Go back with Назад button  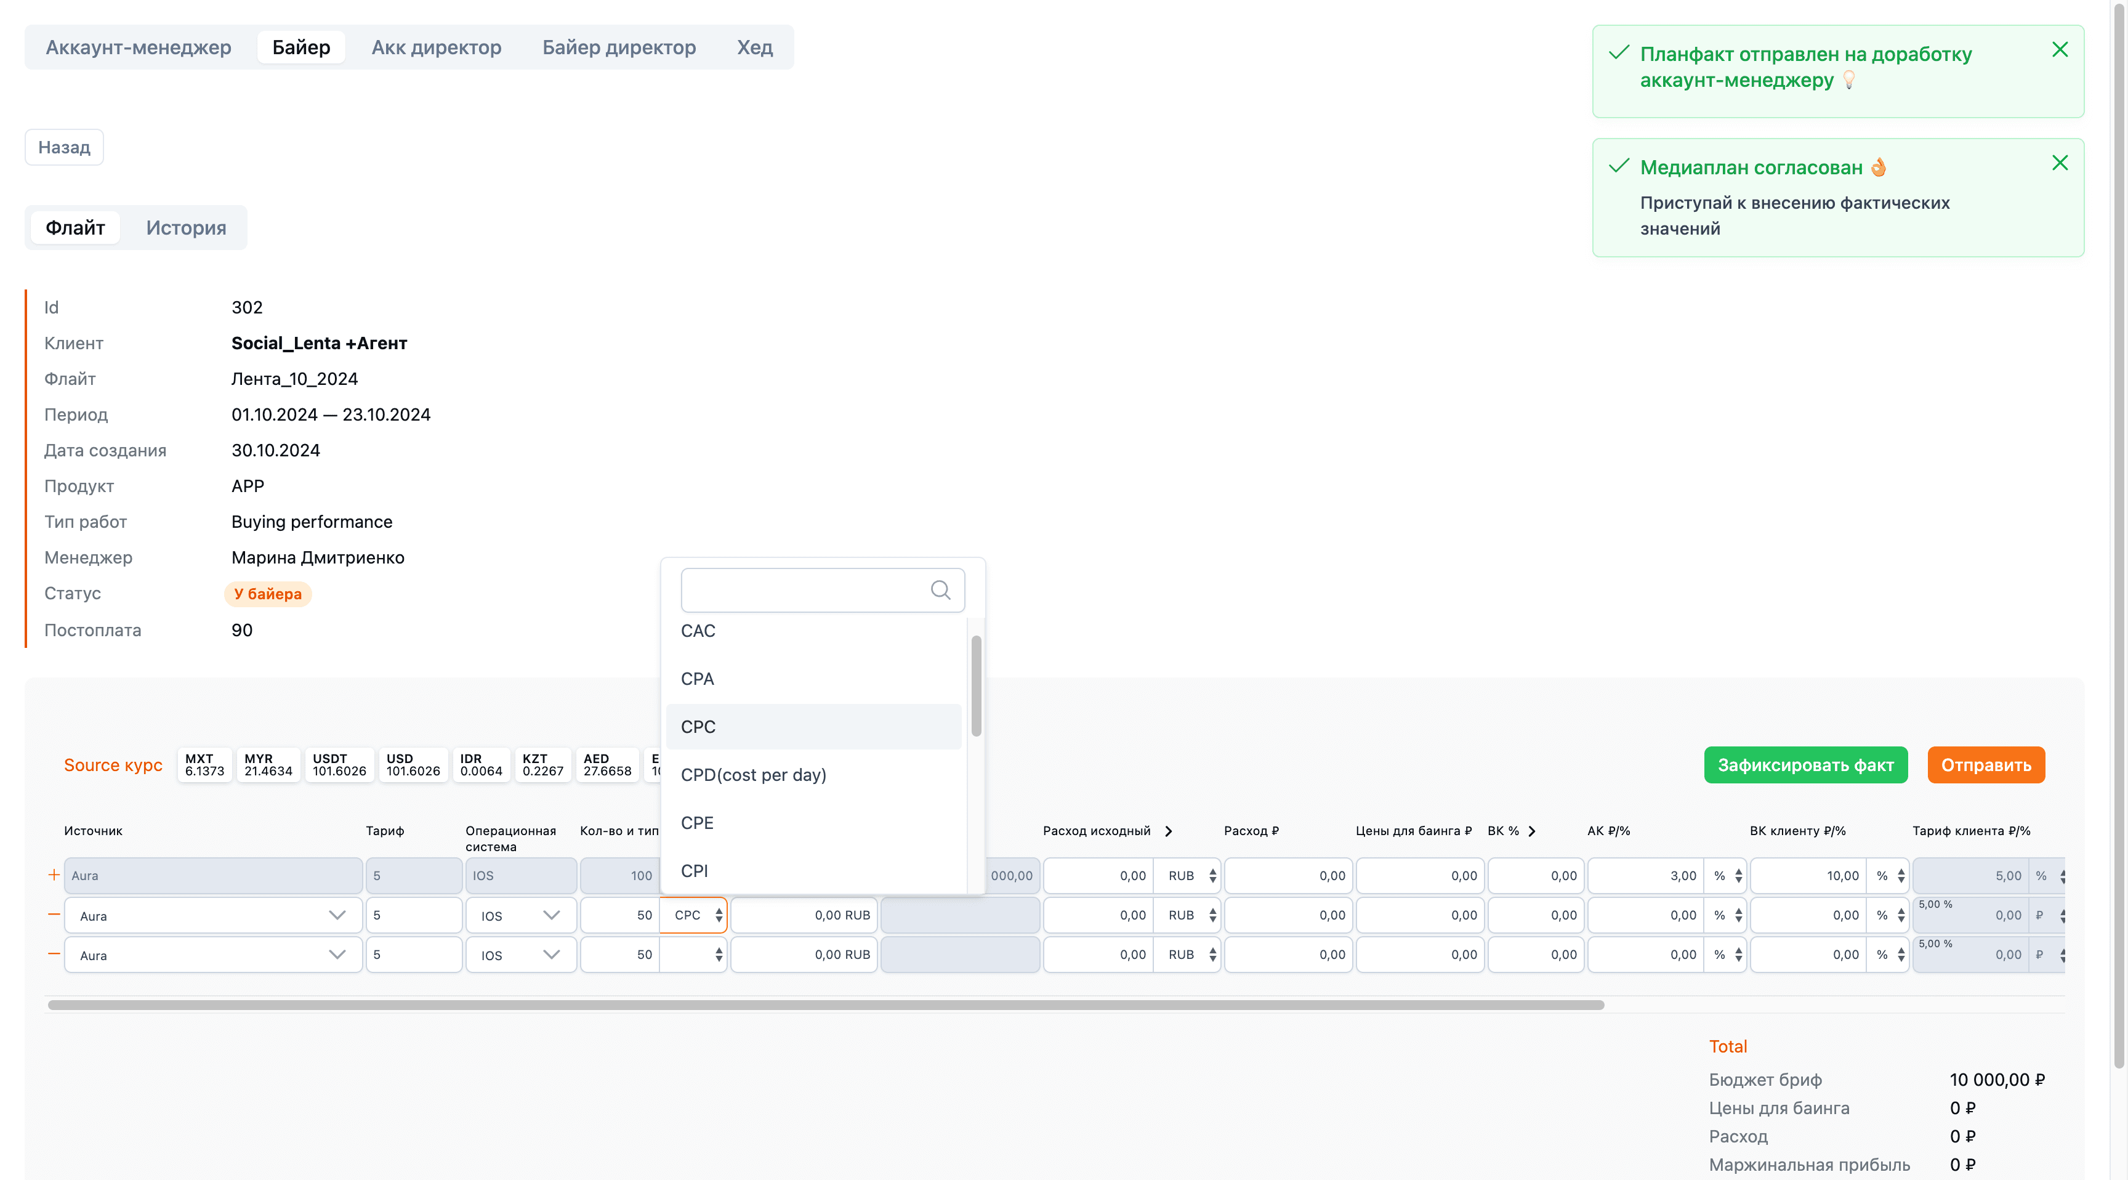tap(63, 147)
